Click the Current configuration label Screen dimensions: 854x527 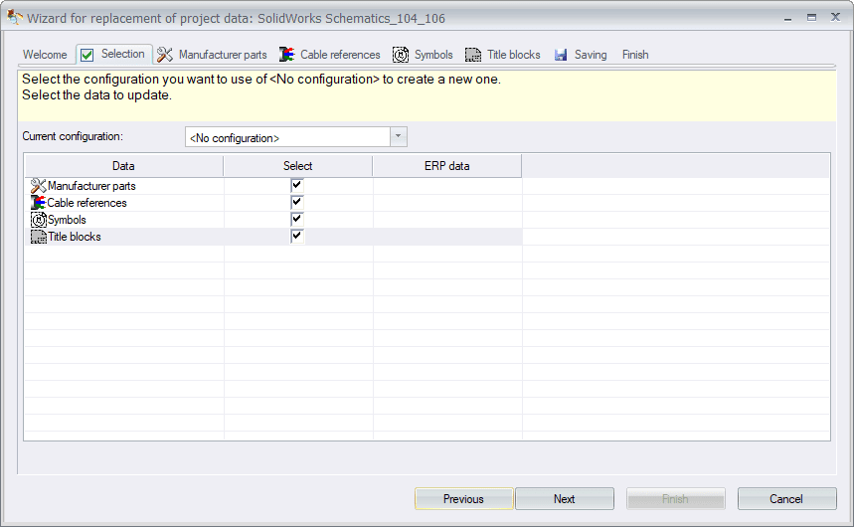[73, 136]
